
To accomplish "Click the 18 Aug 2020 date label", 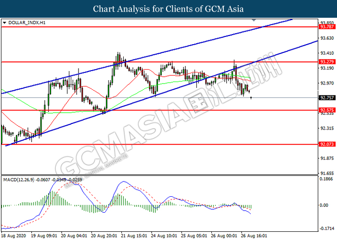I will [13, 236].
